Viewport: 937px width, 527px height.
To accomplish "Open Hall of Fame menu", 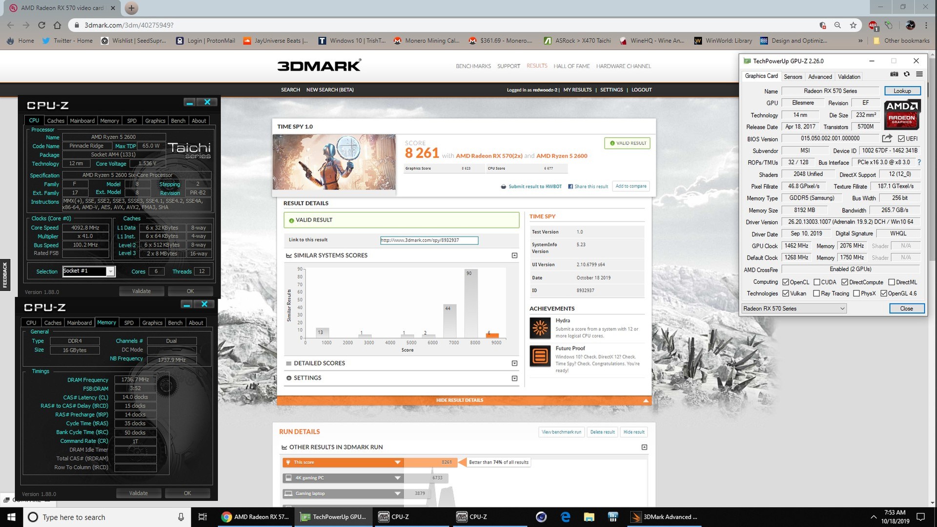I will pyautogui.click(x=571, y=66).
